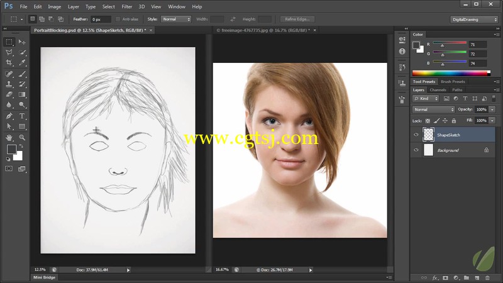Open the File menu
The image size is (503, 283).
point(23,6)
